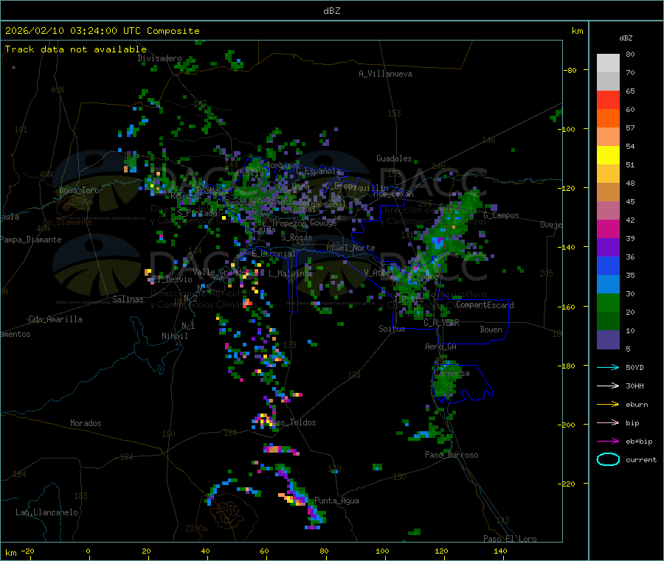Click the Soitue place label

[392, 329]
